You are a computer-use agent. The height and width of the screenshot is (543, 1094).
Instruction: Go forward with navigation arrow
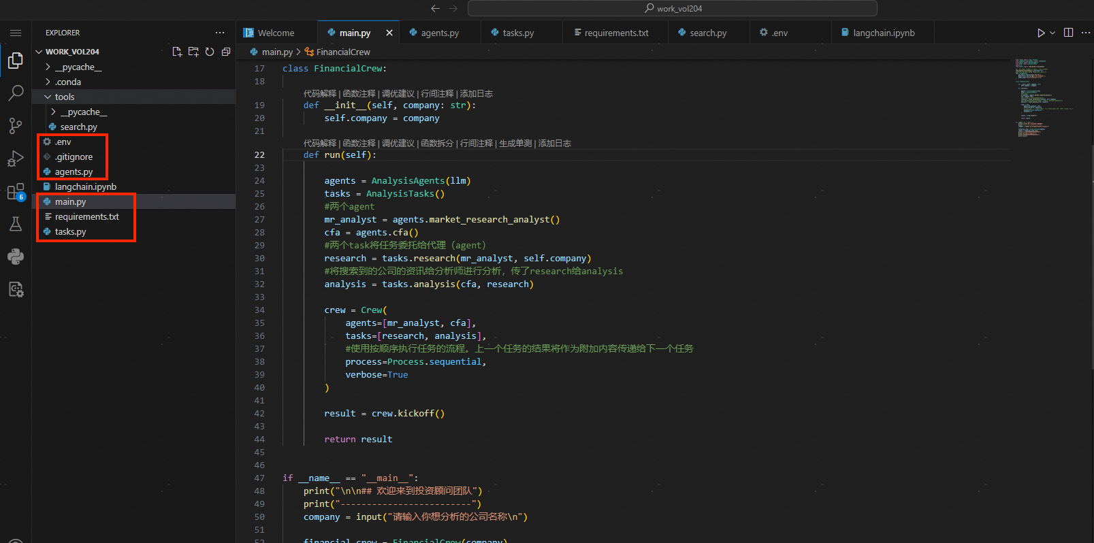tap(453, 8)
